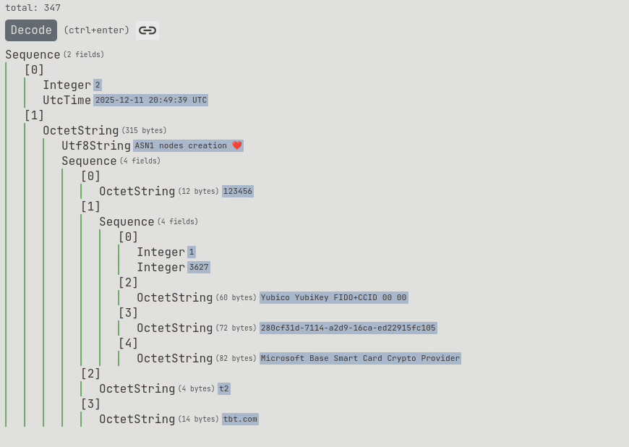
Task: Select the OctetString label of 14 bytes
Action: coord(137,420)
